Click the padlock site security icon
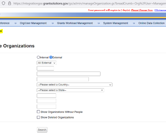Image resolution: width=166 pixels, height=136 pixels. 9,3
